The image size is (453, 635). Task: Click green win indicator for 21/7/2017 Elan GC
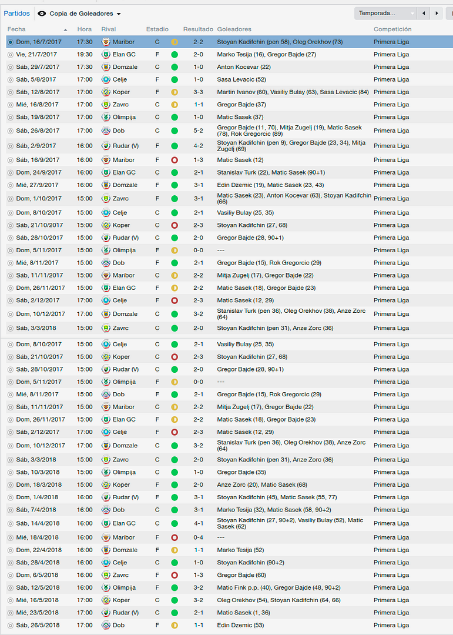coord(175,54)
